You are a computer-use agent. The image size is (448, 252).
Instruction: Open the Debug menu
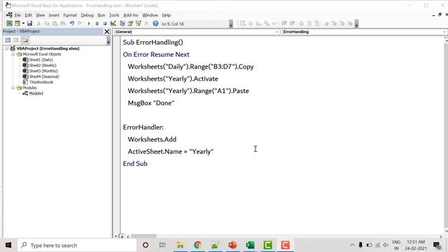(87, 15)
